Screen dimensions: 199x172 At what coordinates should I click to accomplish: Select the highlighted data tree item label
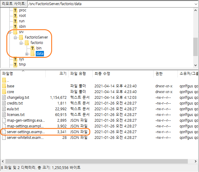tap(40, 54)
